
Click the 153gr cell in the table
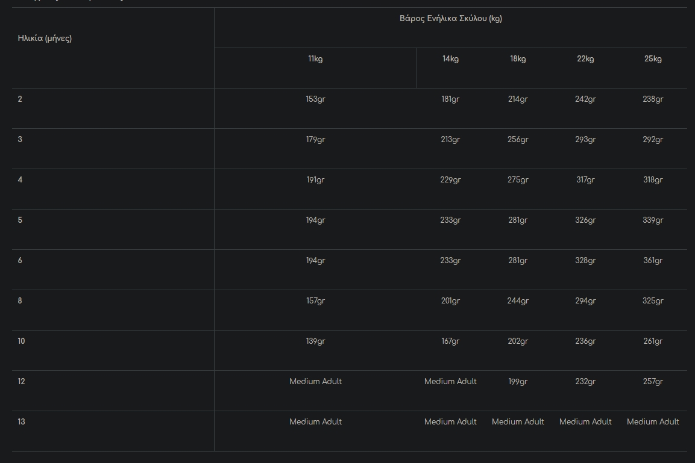(315, 99)
